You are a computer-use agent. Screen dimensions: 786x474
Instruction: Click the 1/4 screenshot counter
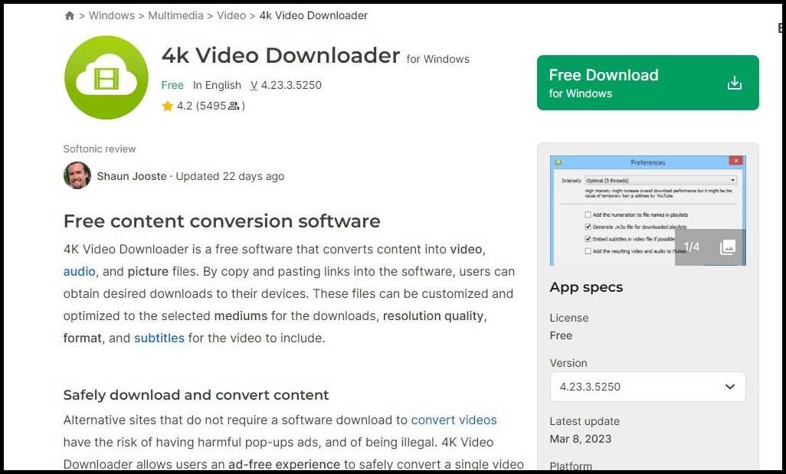point(692,247)
